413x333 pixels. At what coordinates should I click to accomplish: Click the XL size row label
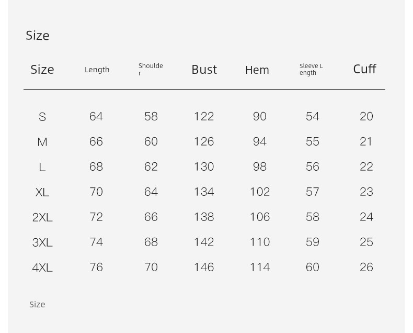(x=42, y=192)
